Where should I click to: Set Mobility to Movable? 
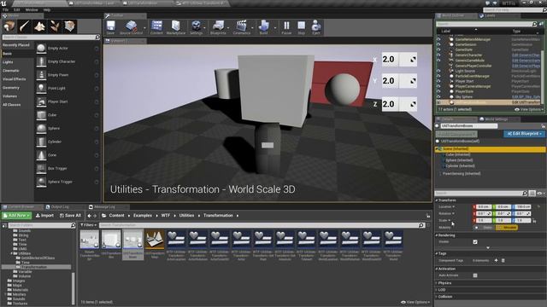(507, 228)
